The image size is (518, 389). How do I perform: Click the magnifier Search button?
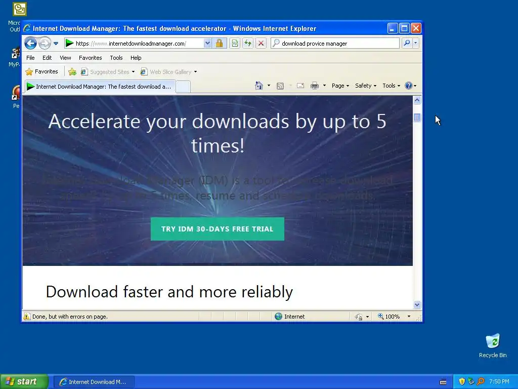tap(407, 43)
